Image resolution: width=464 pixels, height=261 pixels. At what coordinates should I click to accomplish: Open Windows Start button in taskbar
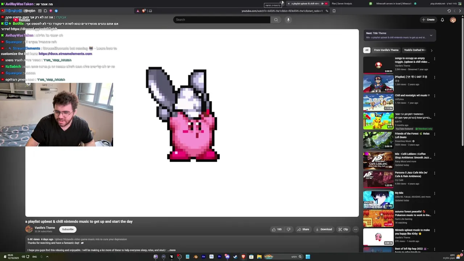[308, 257]
